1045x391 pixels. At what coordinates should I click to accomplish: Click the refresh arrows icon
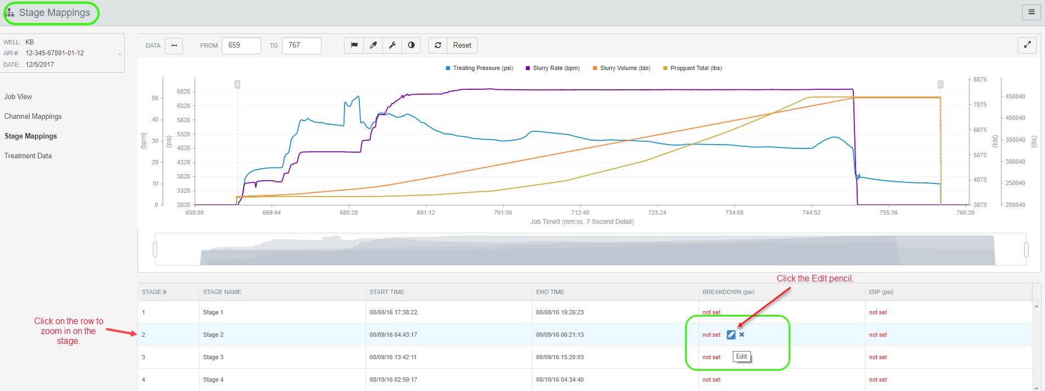click(438, 45)
